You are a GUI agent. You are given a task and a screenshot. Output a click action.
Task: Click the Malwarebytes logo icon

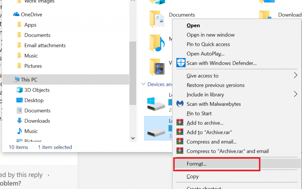pyautogui.click(x=180, y=104)
